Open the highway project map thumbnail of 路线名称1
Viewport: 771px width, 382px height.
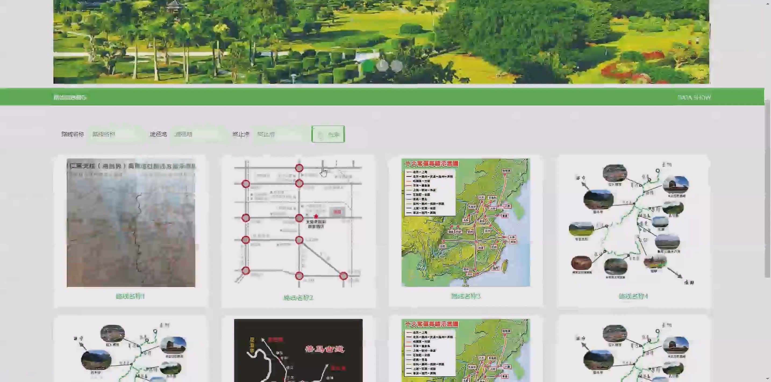(131, 222)
